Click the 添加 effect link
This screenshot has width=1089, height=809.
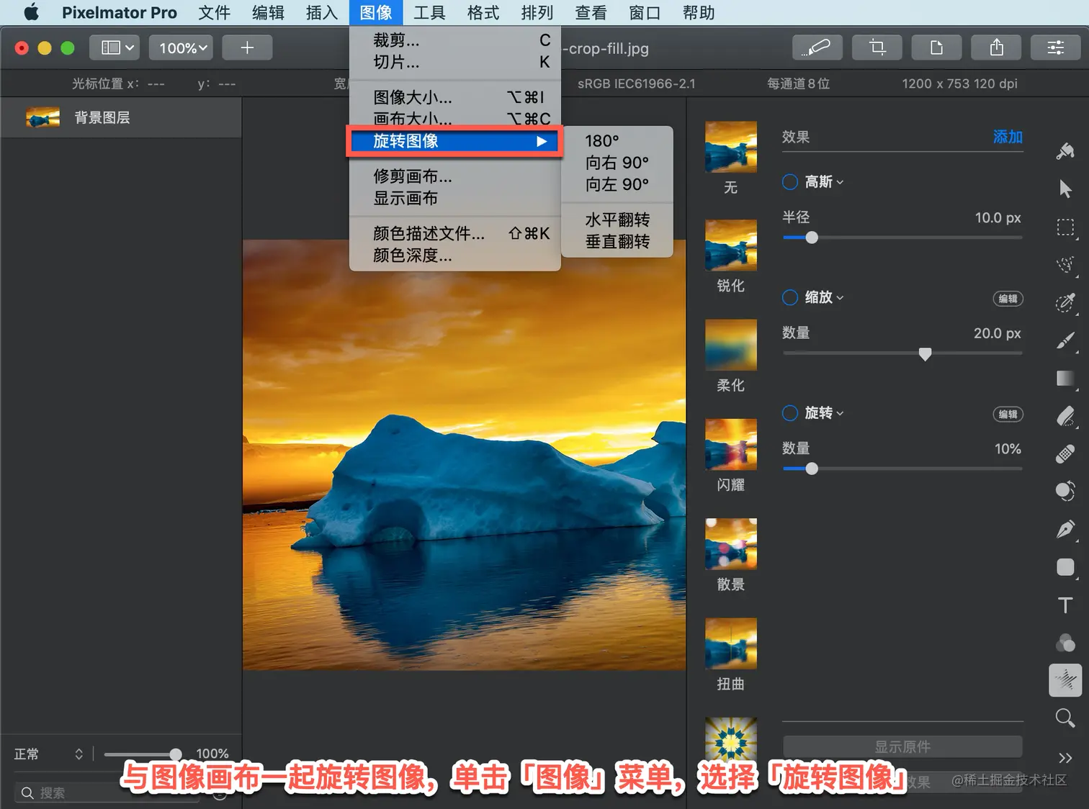[x=1008, y=137]
